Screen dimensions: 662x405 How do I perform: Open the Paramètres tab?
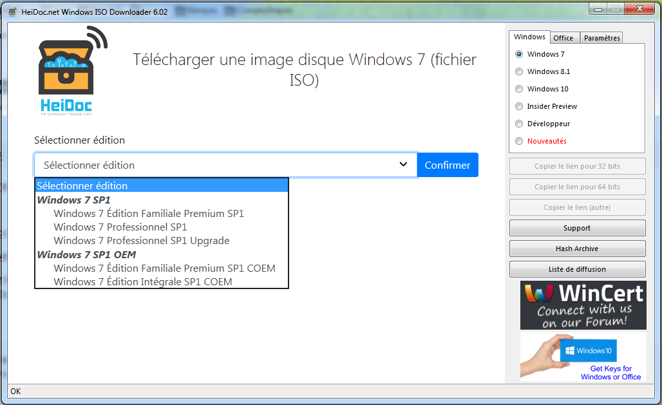point(601,38)
